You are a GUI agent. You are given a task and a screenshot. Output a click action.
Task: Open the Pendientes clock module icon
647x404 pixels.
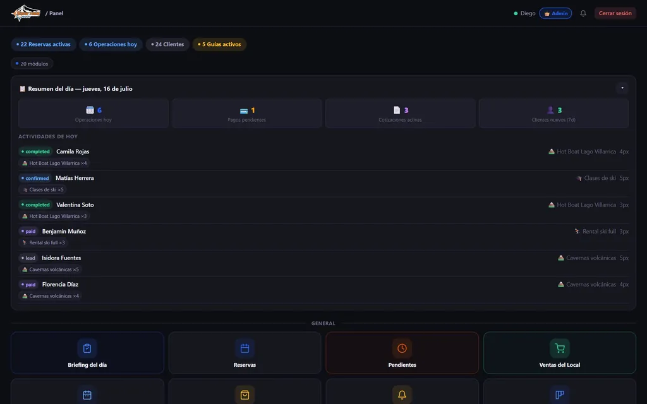point(402,348)
